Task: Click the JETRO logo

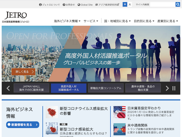Action: coord(16,16)
